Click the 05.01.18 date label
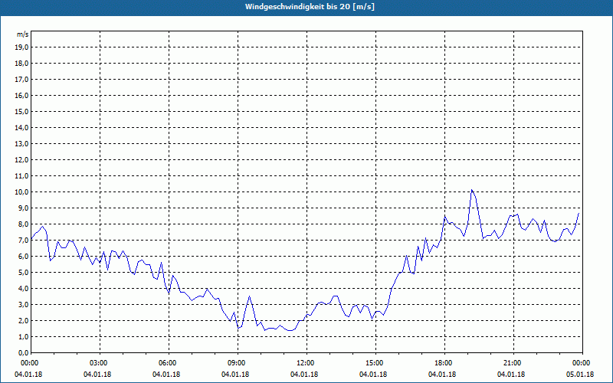The width and height of the screenshot is (613, 383). [x=581, y=375]
